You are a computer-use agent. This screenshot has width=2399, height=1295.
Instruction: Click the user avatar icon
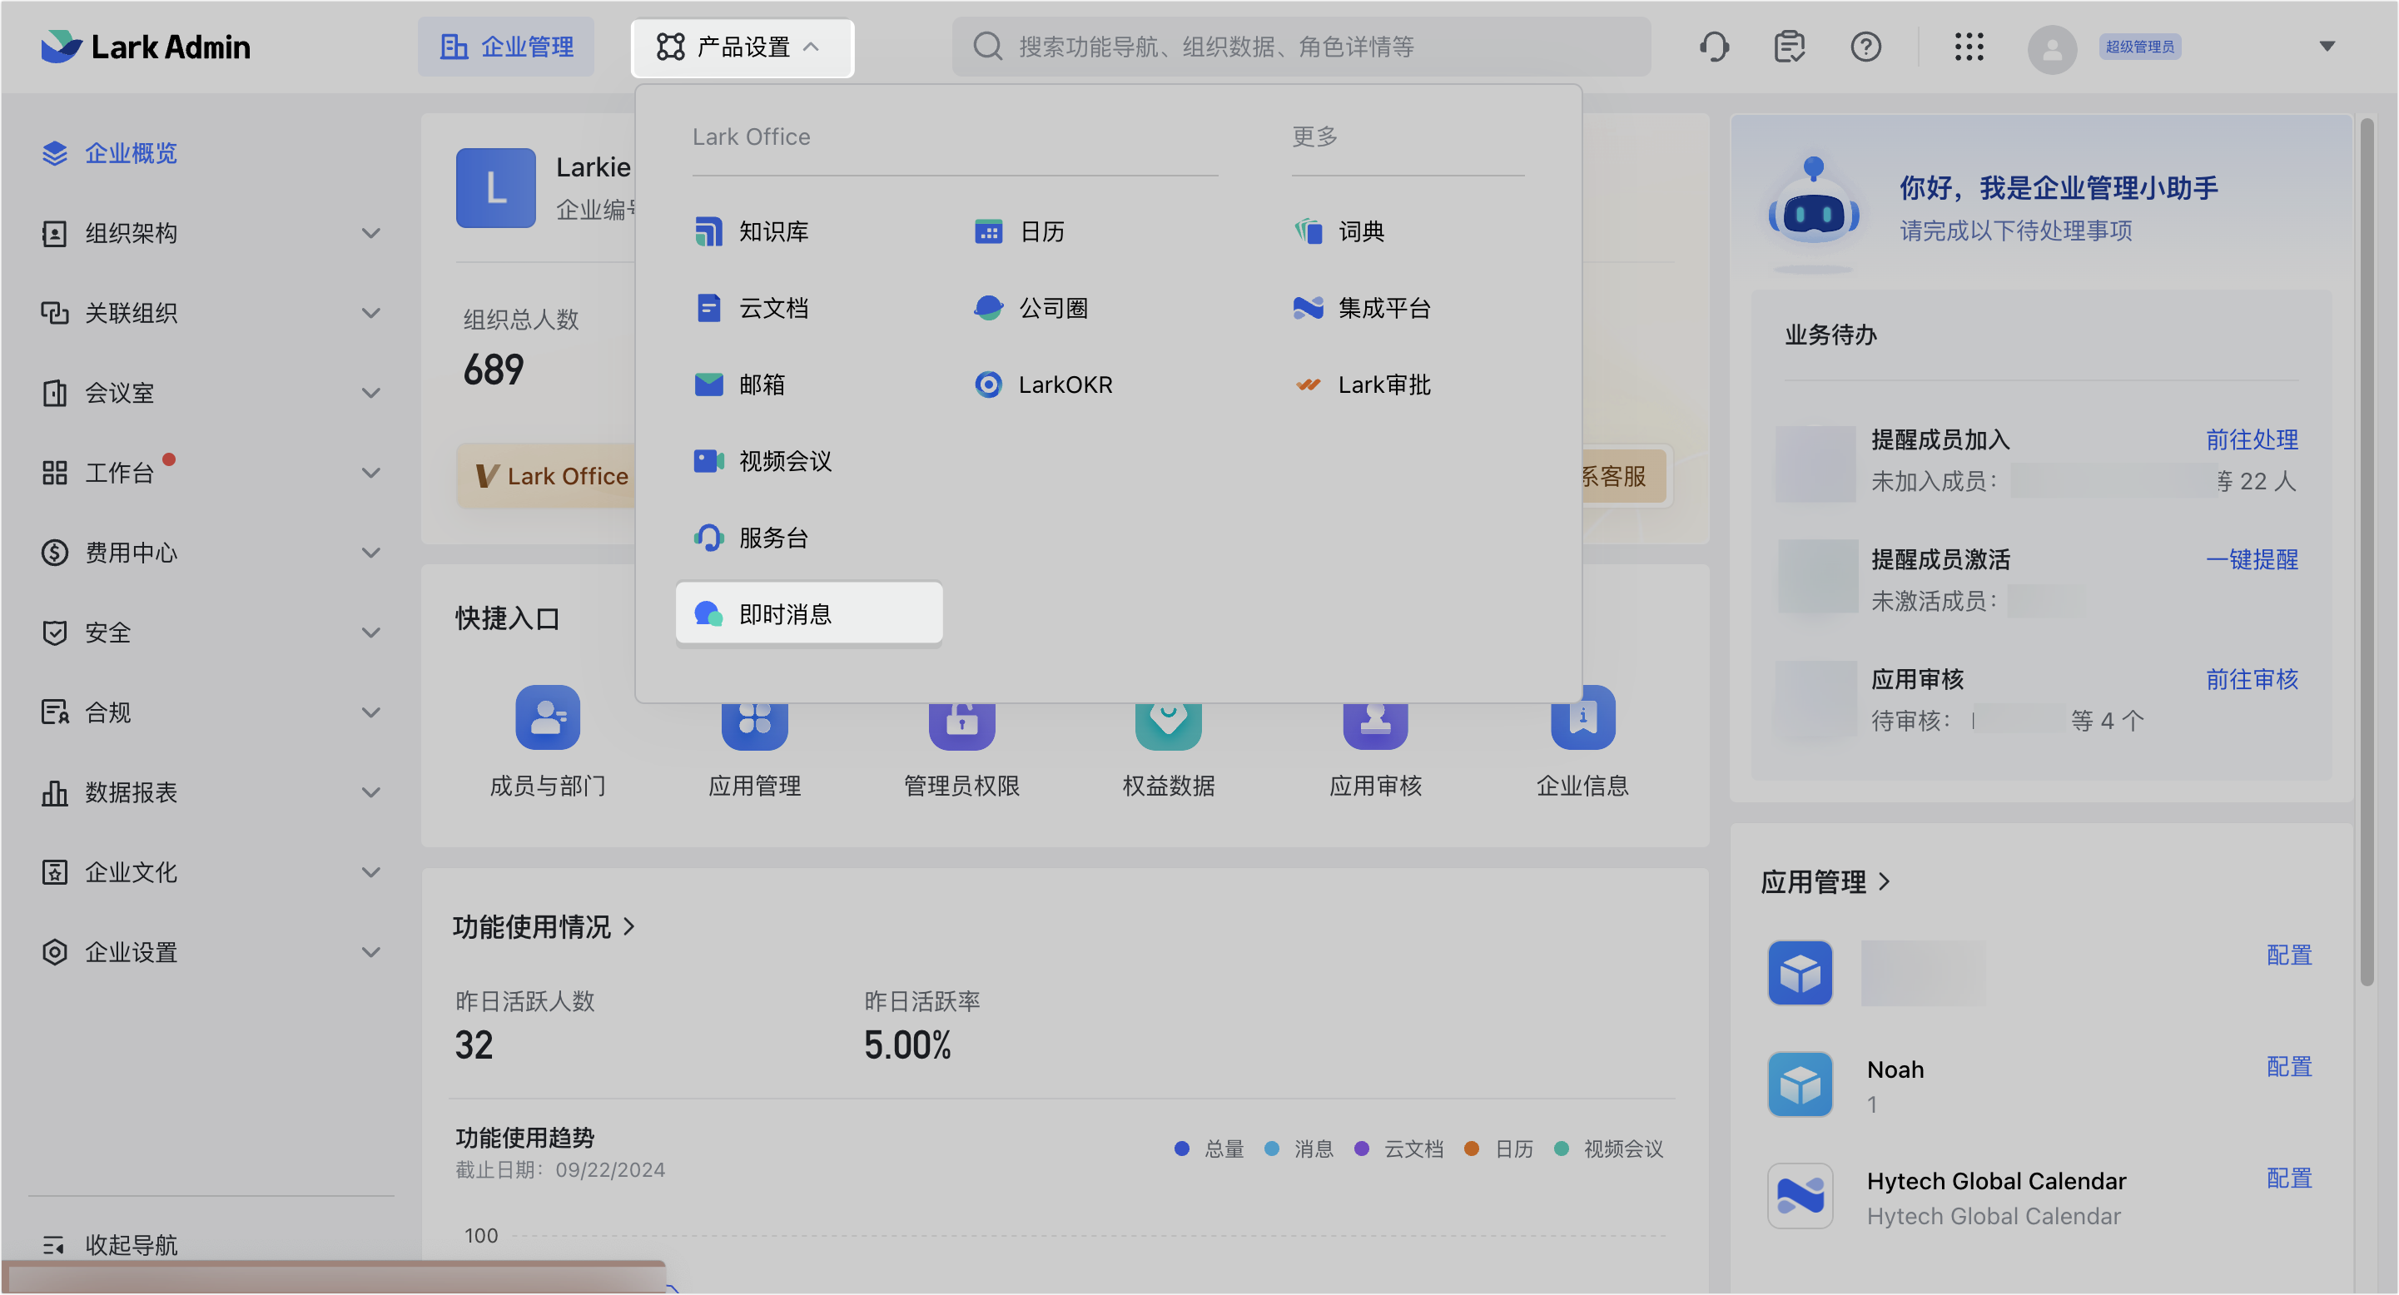(x=2052, y=48)
